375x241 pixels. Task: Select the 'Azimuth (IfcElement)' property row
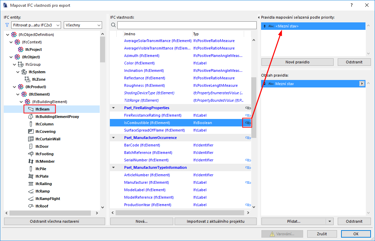(180, 56)
